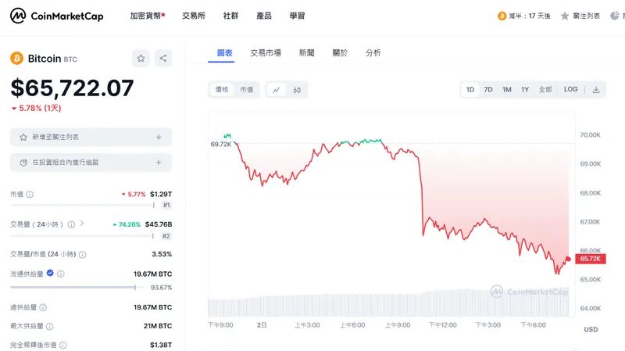Viewport: 625px width, 351px height.
Task: Switch to the 圖表 tab
Action: (x=224, y=53)
